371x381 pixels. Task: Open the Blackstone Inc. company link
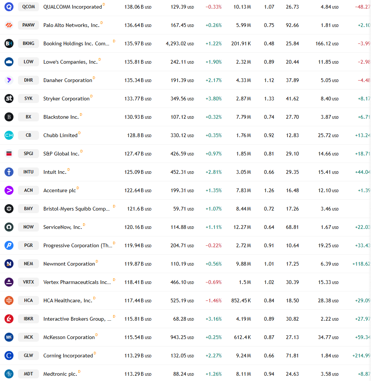pyautogui.click(x=61, y=117)
